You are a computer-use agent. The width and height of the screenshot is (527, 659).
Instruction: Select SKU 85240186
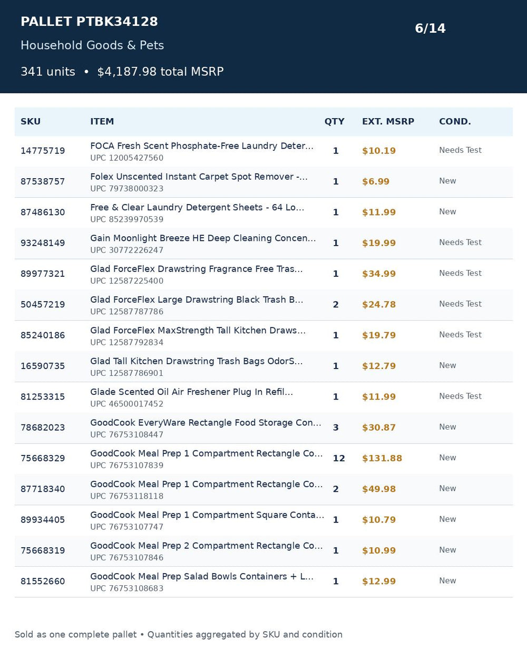[x=43, y=335]
